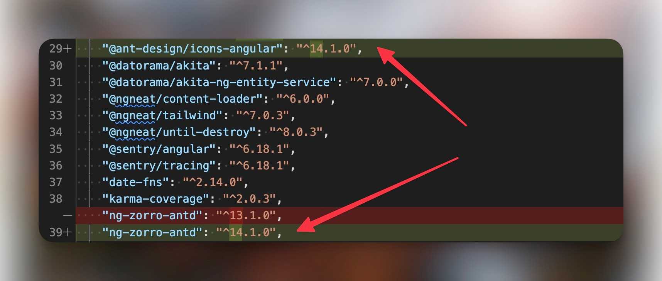Click the highlighted "14" in the icons-angular version
The height and width of the screenshot is (281, 662).
[316, 49]
